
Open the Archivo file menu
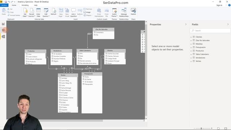tap(4, 5)
